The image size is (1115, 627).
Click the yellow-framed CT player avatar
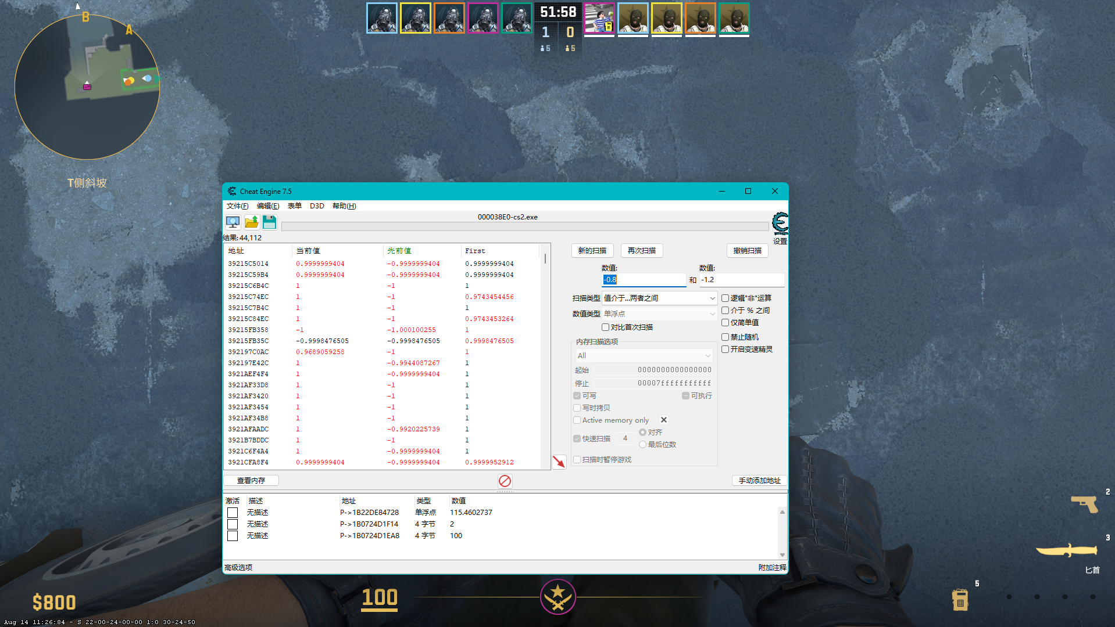click(x=416, y=18)
